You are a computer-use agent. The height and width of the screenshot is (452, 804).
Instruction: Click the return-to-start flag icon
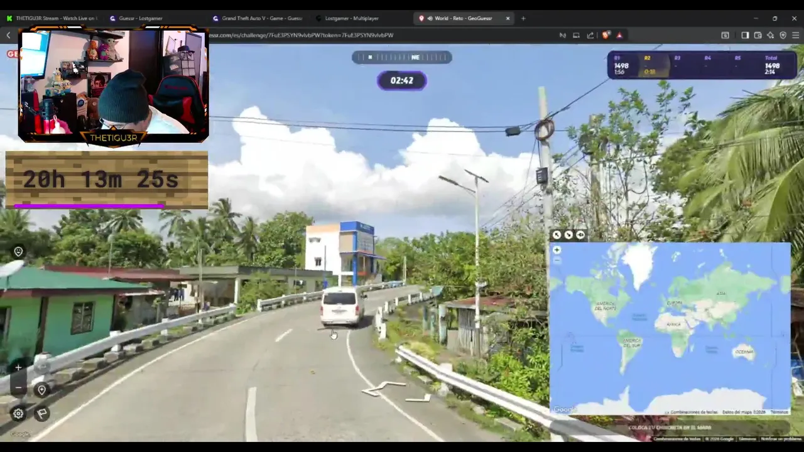[41, 414]
